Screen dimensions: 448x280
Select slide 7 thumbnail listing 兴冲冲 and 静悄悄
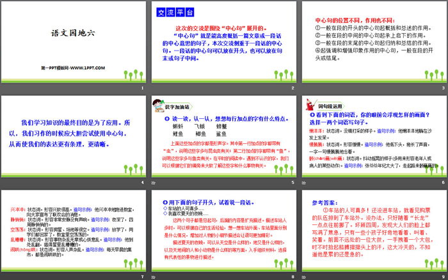(x=74, y=231)
